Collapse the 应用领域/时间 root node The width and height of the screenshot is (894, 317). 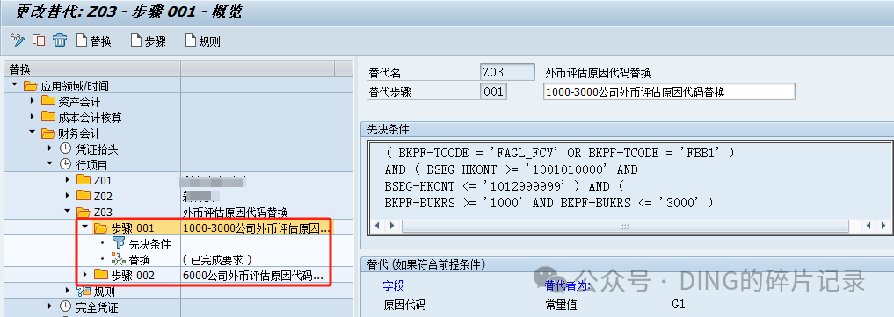click(x=14, y=86)
